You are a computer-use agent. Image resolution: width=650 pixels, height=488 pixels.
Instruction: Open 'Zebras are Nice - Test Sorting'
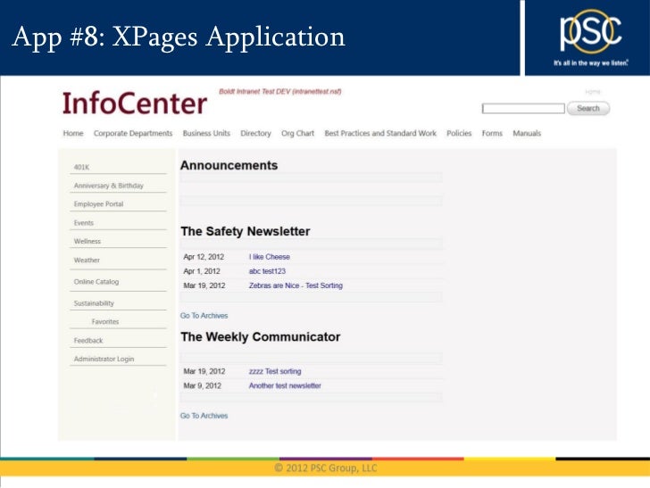[296, 285]
